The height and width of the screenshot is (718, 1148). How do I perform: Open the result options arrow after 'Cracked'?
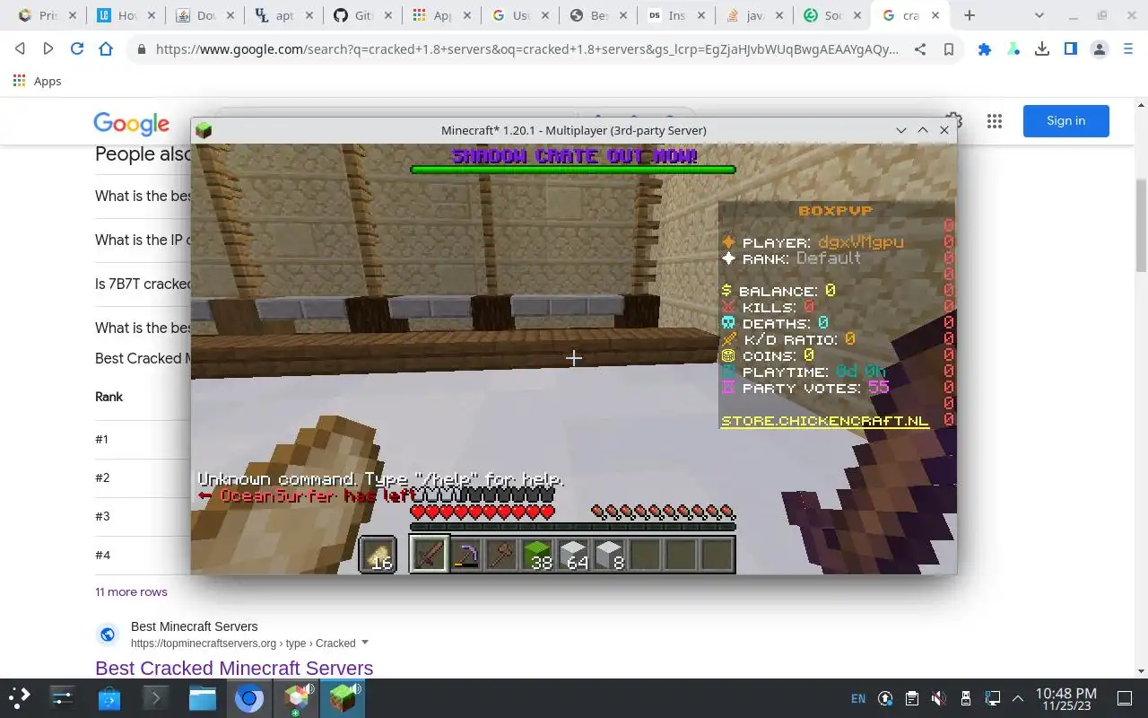point(365,643)
